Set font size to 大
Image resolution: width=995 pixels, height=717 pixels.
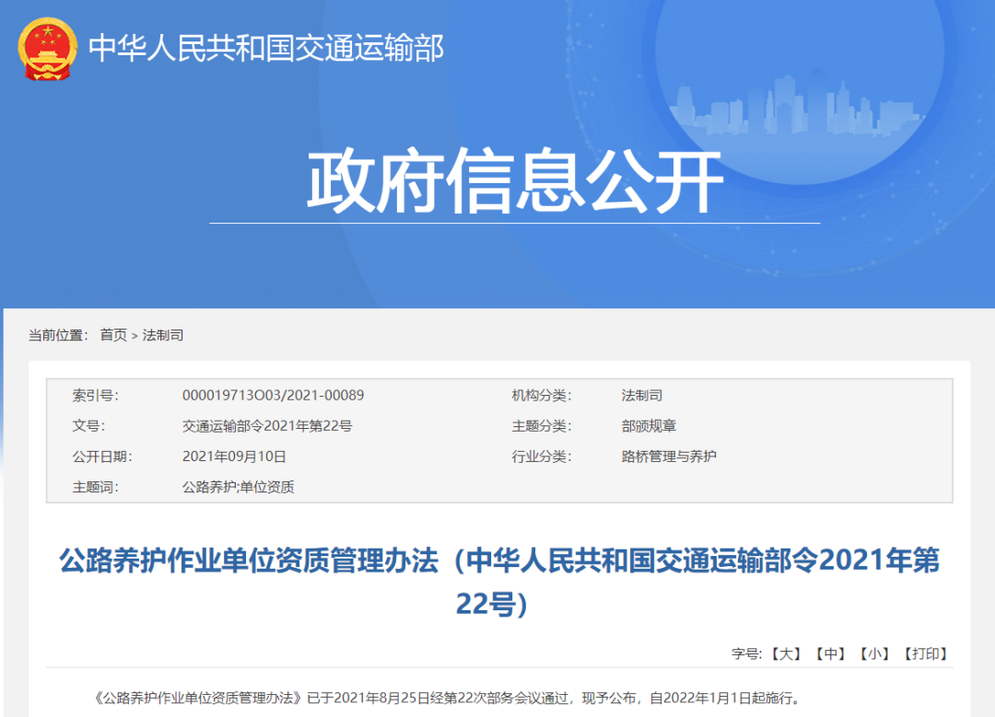pyautogui.click(x=785, y=653)
